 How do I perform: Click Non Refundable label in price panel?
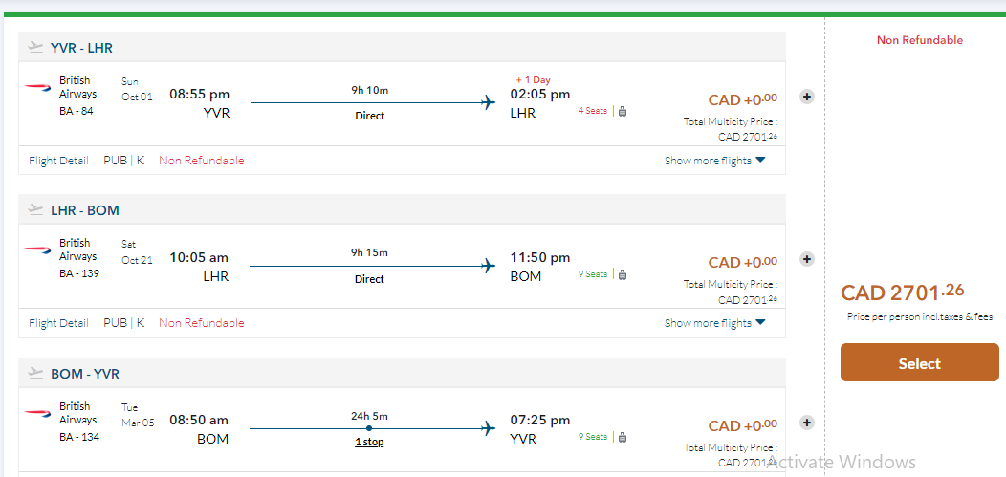919,40
